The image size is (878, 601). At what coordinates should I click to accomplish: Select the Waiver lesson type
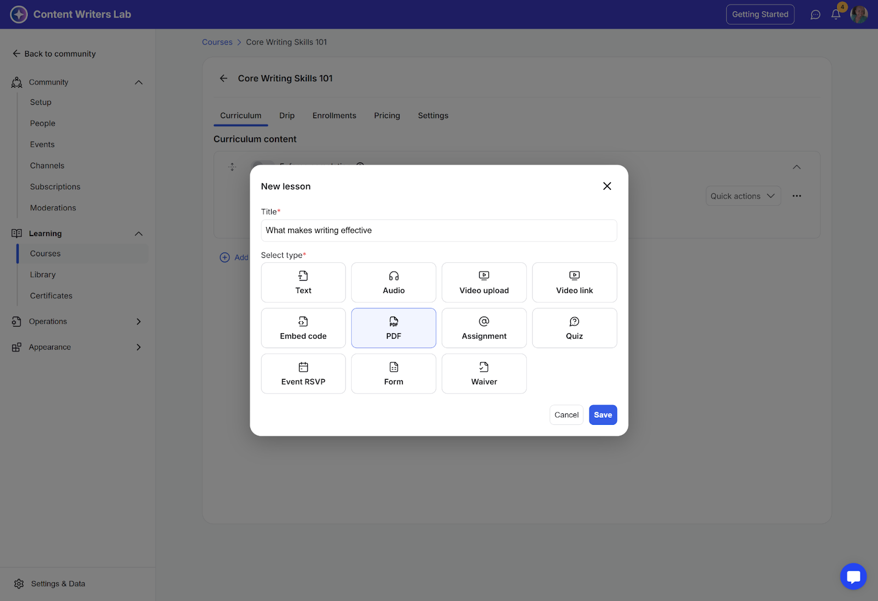(483, 373)
